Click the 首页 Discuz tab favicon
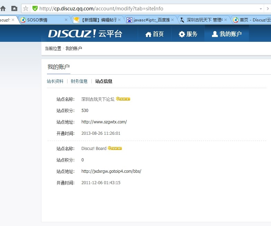The image size is (271, 226). [235, 20]
